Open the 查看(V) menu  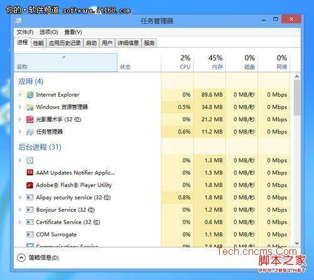73,32
